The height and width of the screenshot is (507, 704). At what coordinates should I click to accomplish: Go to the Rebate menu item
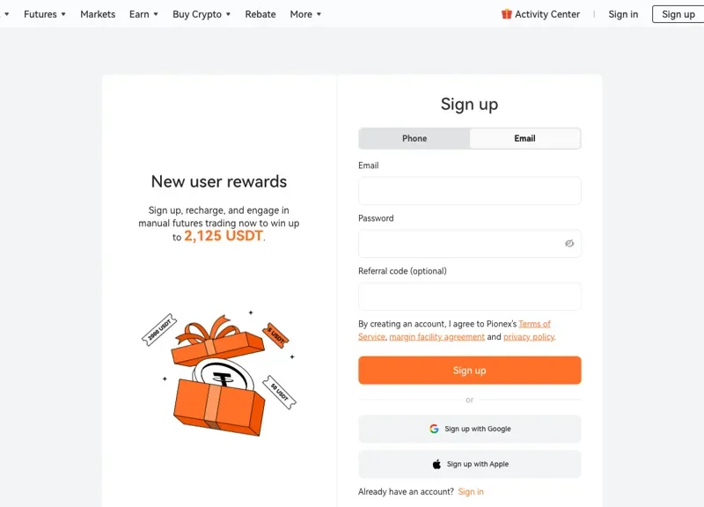pos(260,14)
